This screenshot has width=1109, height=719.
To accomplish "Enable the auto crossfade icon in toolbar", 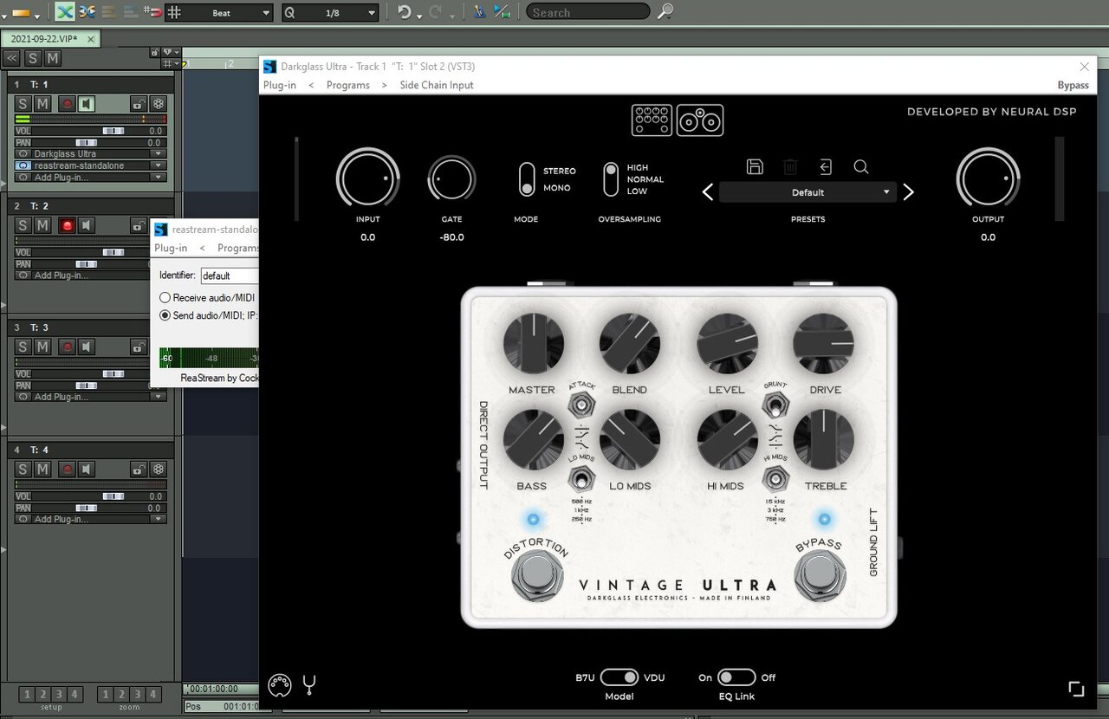I will 65,12.
